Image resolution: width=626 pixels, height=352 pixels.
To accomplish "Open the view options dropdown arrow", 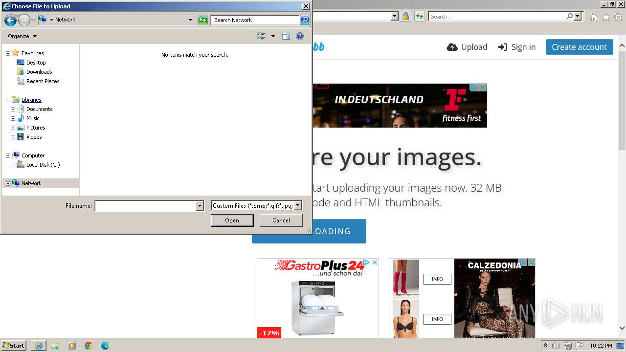I will pyautogui.click(x=273, y=36).
